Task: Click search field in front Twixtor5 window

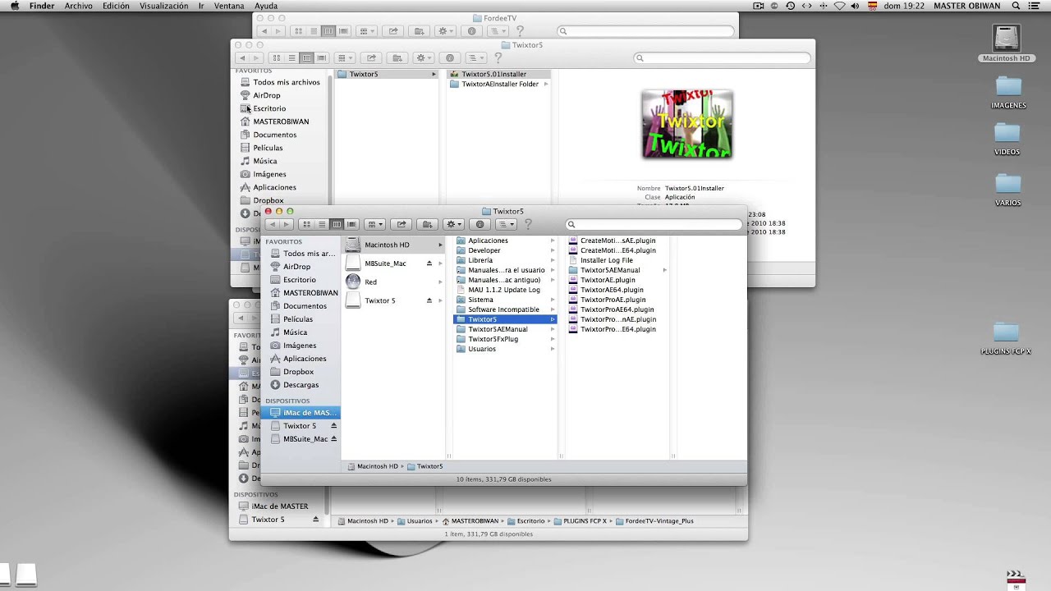Action: click(654, 224)
